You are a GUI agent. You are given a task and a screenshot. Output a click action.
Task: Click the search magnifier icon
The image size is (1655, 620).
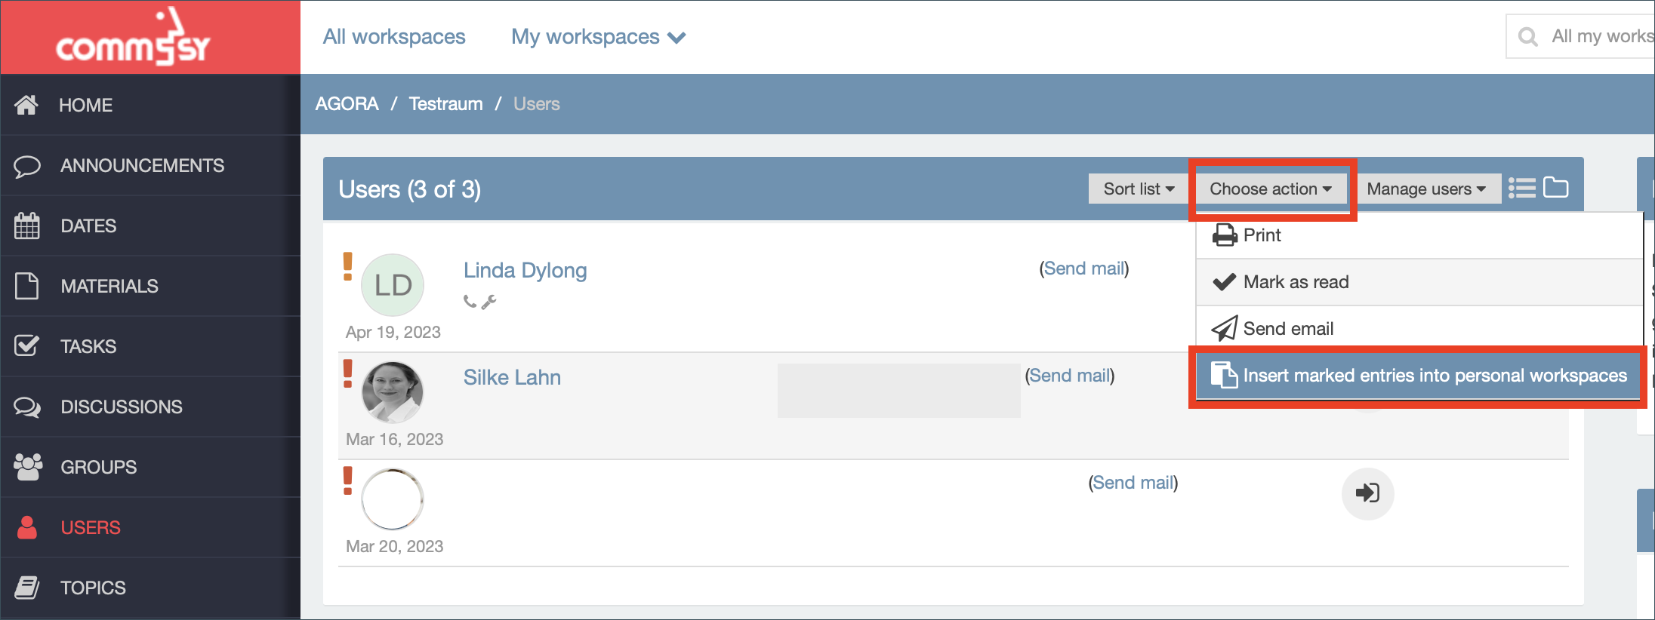tap(1527, 36)
